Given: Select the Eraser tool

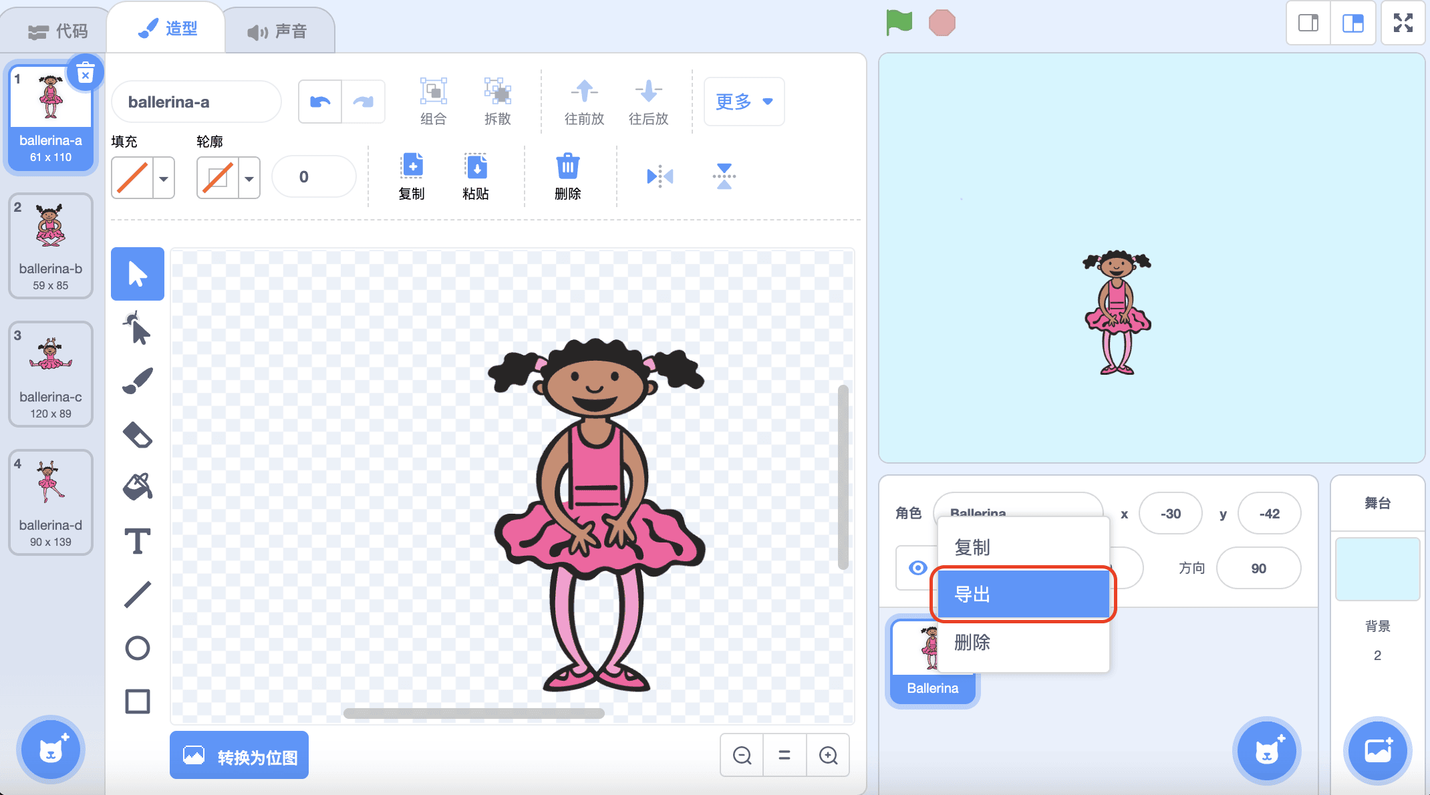Looking at the screenshot, I should [x=138, y=434].
